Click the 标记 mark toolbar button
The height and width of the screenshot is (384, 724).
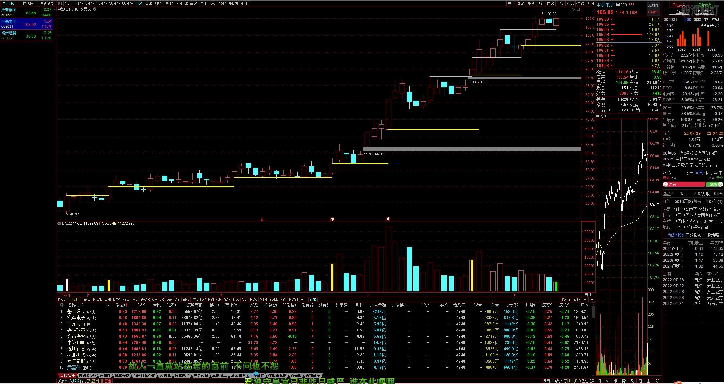tap(570, 3)
